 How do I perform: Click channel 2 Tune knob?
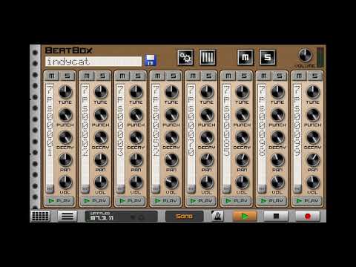point(101,92)
